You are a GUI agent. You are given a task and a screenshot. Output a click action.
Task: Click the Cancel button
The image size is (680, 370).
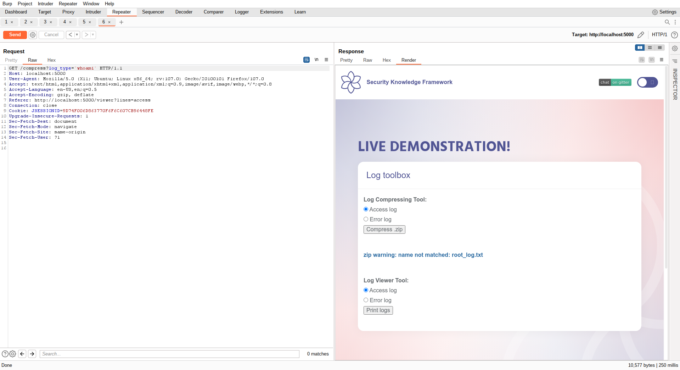(x=51, y=35)
